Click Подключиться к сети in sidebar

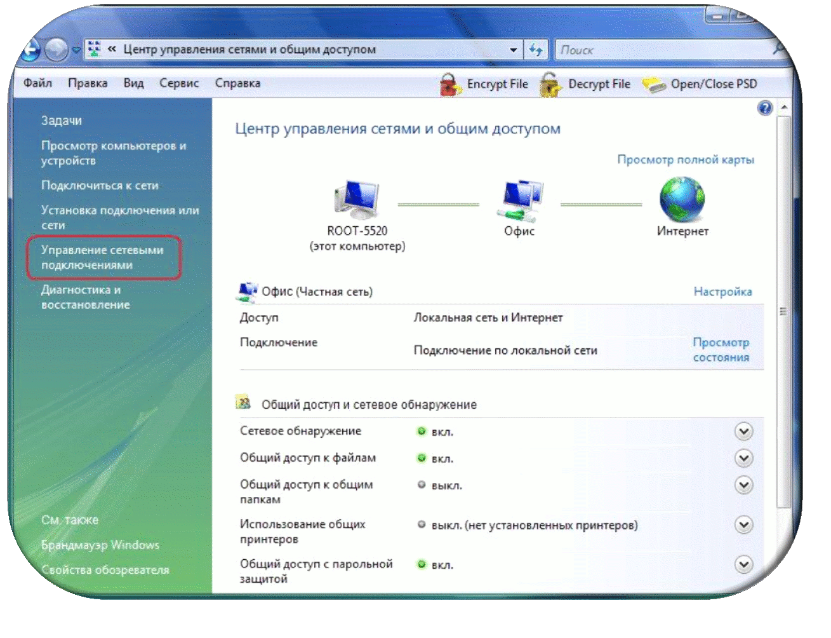[100, 186]
